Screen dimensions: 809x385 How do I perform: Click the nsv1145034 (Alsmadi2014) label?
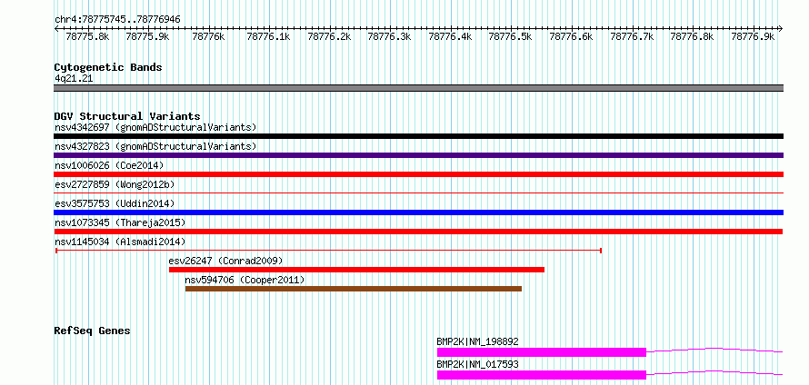tap(120, 242)
